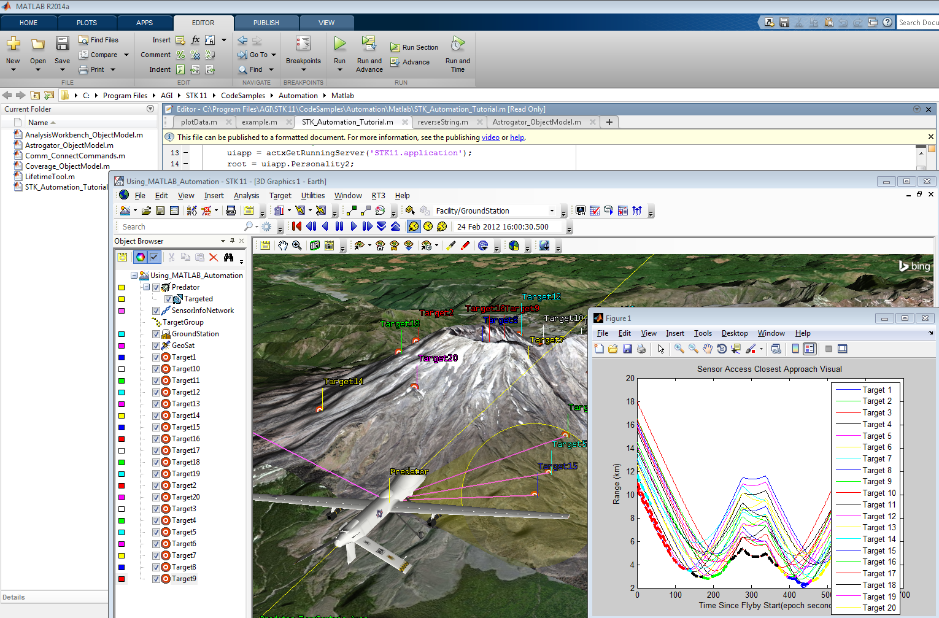The width and height of the screenshot is (939, 618).
Task: Click the yellow color swatch beside Predator
Action: tap(122, 287)
